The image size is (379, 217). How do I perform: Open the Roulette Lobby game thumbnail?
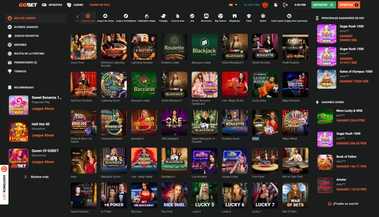click(174, 46)
